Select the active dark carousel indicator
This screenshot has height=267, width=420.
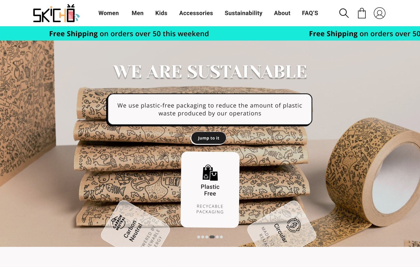coord(212,237)
